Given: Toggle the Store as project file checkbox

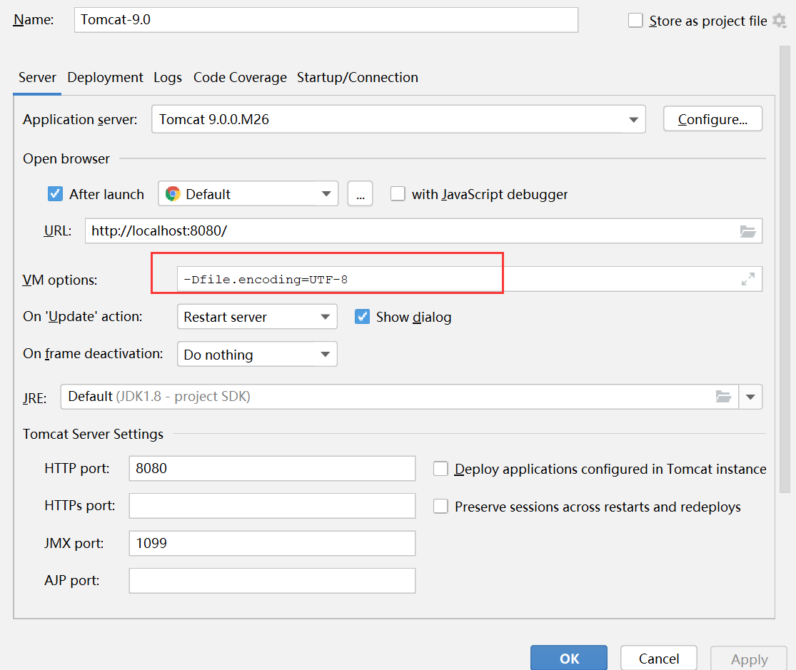Looking at the screenshot, I should tap(635, 20).
